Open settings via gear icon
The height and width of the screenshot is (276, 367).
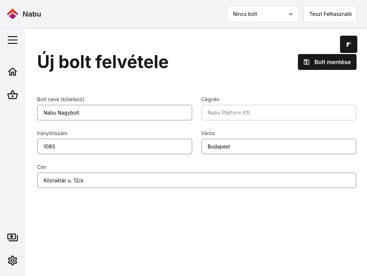pyautogui.click(x=12, y=261)
